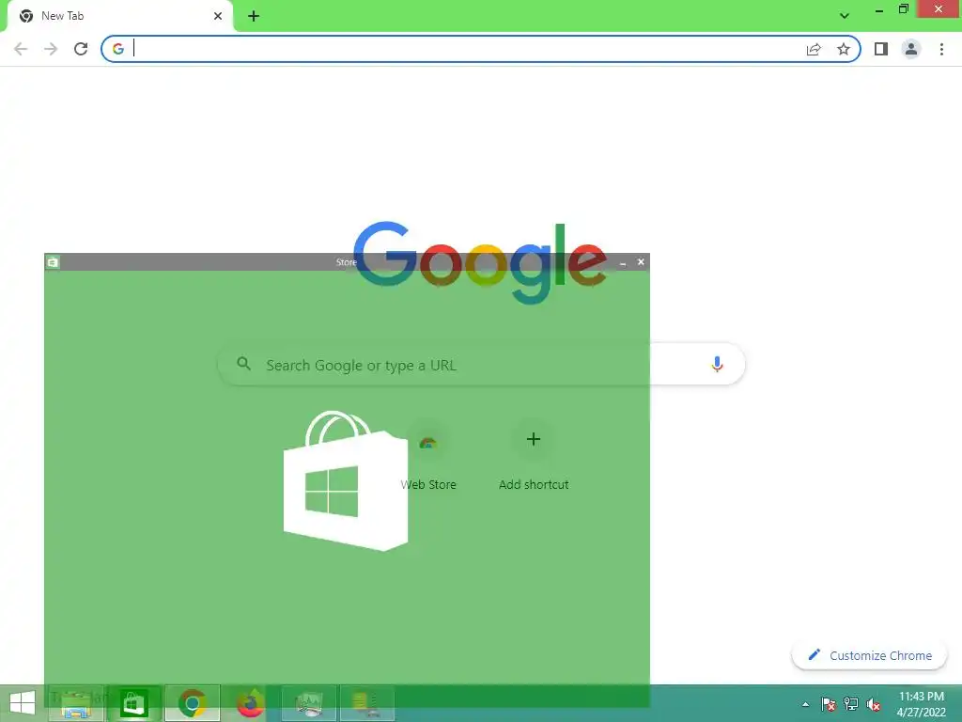
Task: Show hidden system tray icons
Action: click(805, 704)
